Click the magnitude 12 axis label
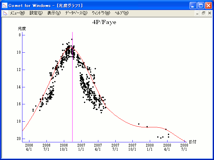 point(19,70)
